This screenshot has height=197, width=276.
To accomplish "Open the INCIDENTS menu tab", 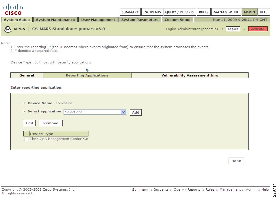I will (x=152, y=12).
